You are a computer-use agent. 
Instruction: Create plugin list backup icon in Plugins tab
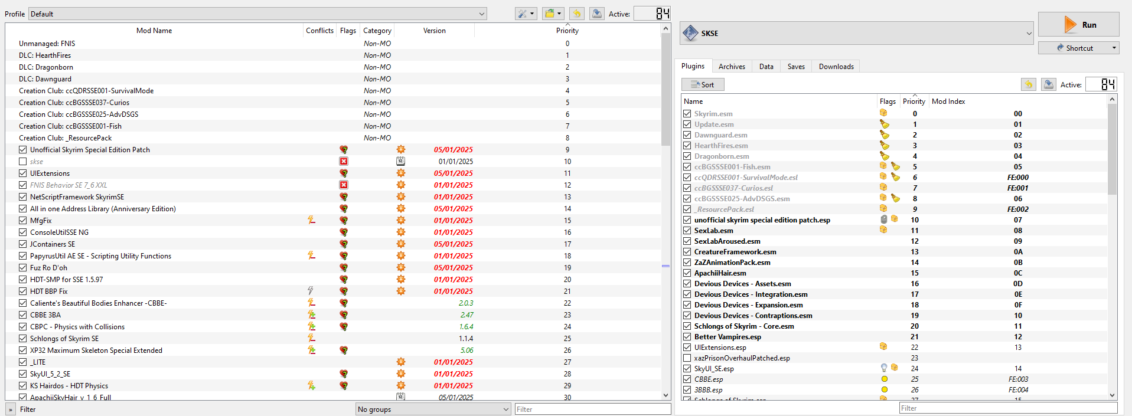click(1048, 84)
